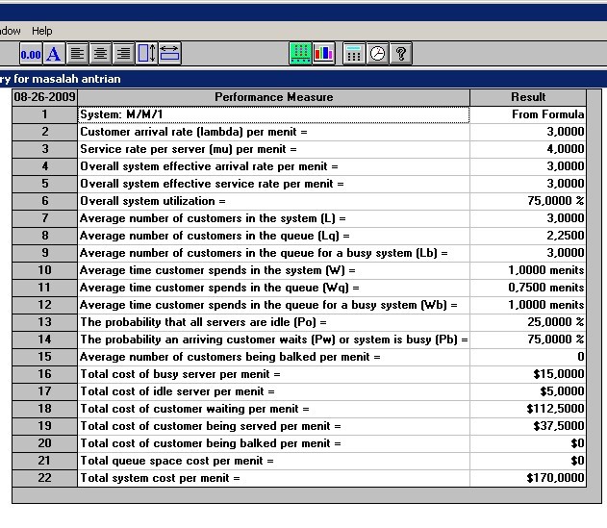607x528 pixels.
Task: Open the font 'A' toolbar icon
Action: pyautogui.click(x=54, y=54)
